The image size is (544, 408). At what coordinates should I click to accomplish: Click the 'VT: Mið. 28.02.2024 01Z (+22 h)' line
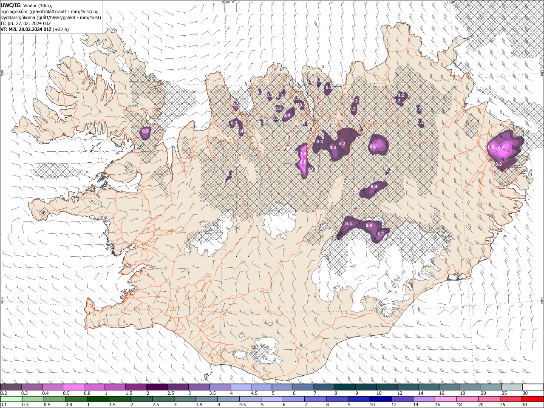click(34, 29)
